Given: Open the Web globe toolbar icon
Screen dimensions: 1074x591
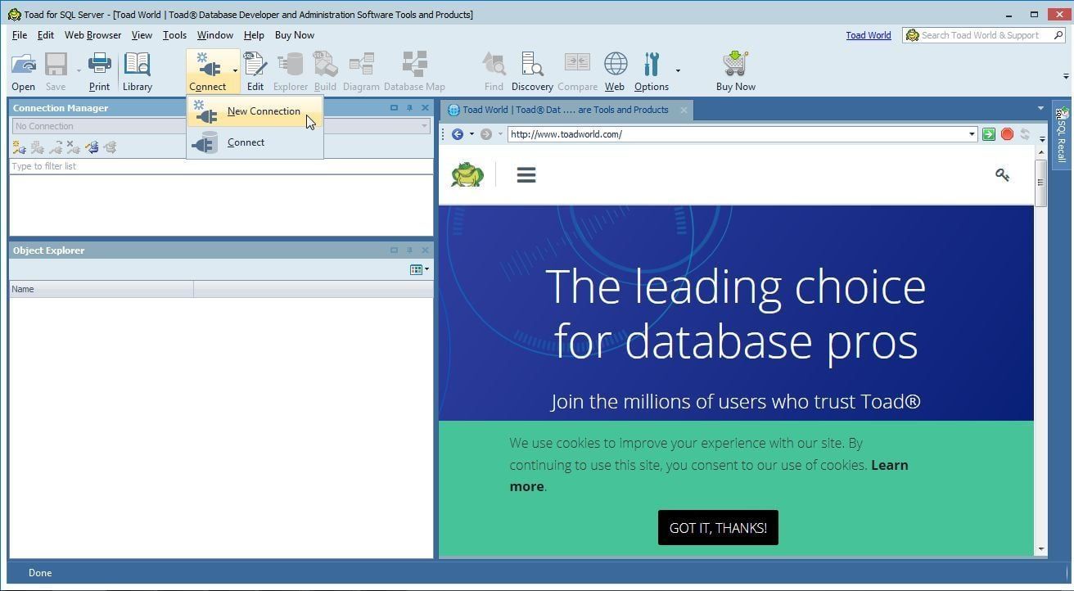Looking at the screenshot, I should point(615,65).
